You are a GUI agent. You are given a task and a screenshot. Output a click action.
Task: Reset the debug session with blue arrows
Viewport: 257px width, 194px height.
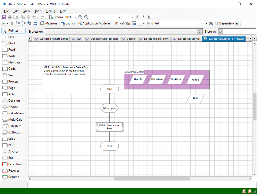pos(36,23)
